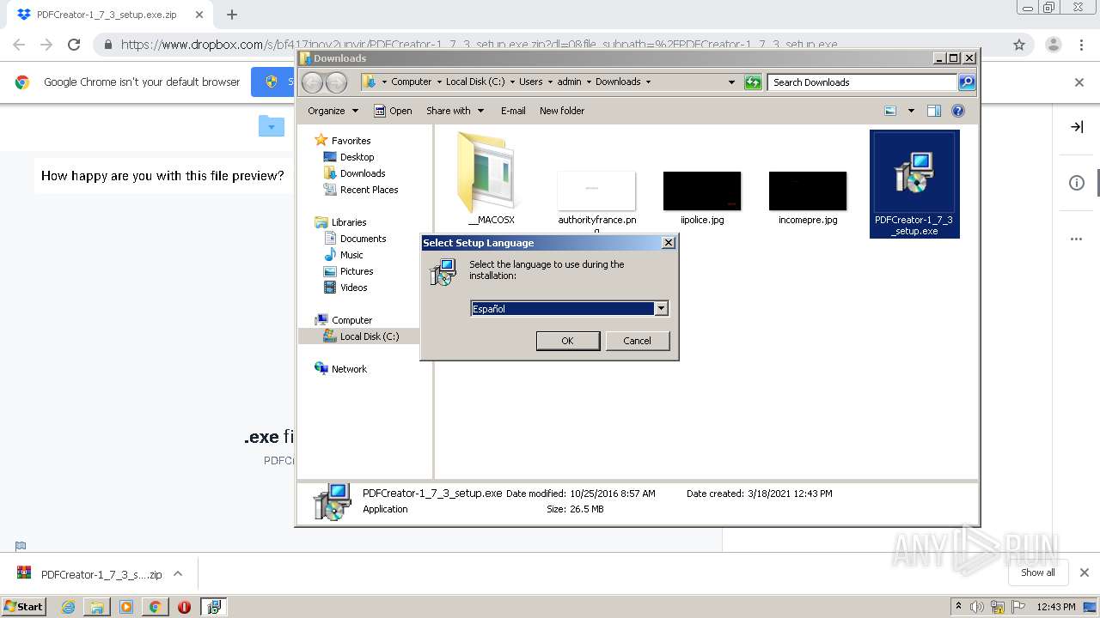The height and width of the screenshot is (618, 1100).
Task: Click E-mail in Explorer toolbar
Action: (x=513, y=111)
